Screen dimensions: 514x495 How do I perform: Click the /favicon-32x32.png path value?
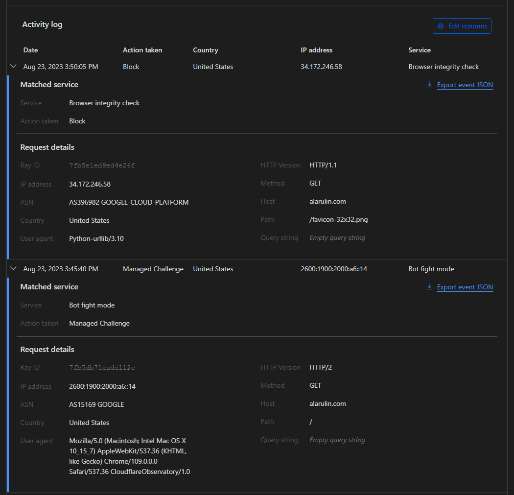pos(338,219)
